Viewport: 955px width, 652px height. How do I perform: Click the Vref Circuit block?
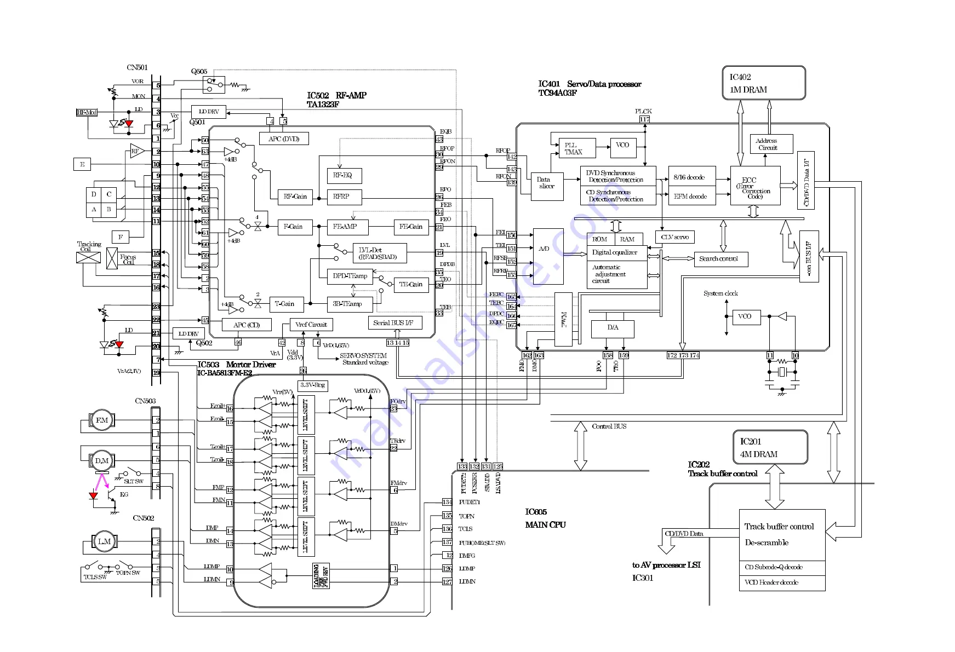[311, 325]
